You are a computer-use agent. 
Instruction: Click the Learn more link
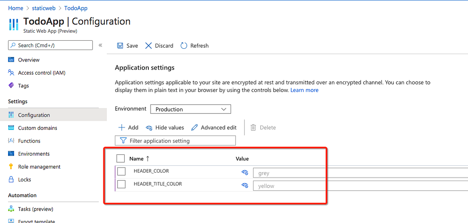click(x=304, y=90)
